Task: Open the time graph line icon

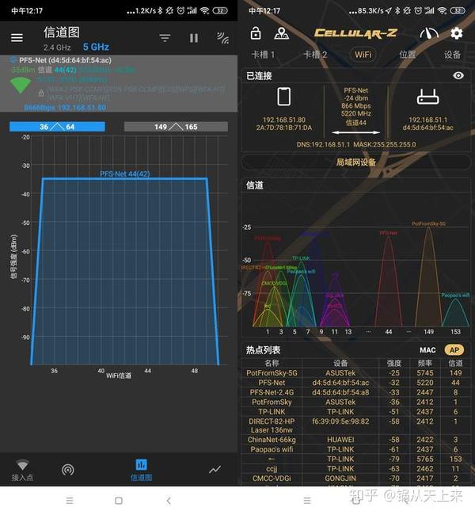Action: click(215, 470)
